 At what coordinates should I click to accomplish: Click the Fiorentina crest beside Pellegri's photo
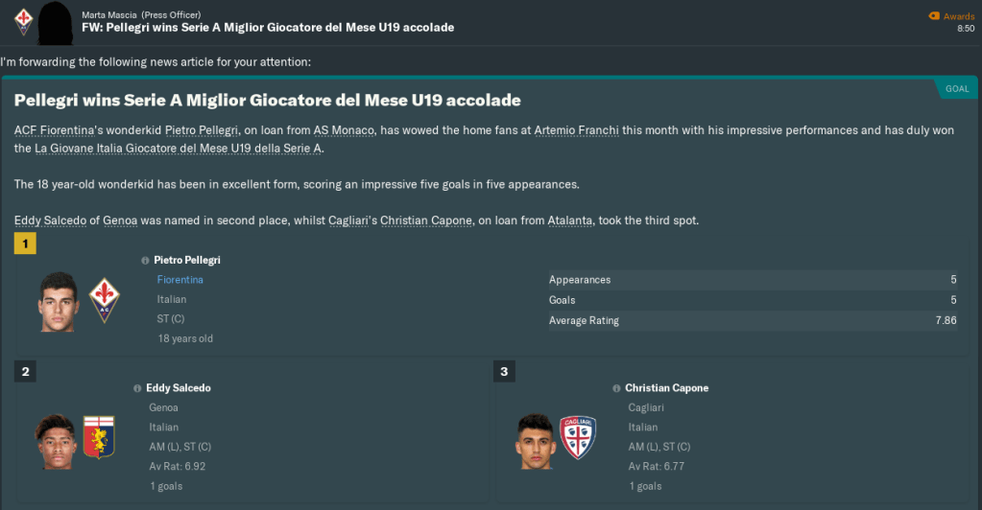click(104, 300)
